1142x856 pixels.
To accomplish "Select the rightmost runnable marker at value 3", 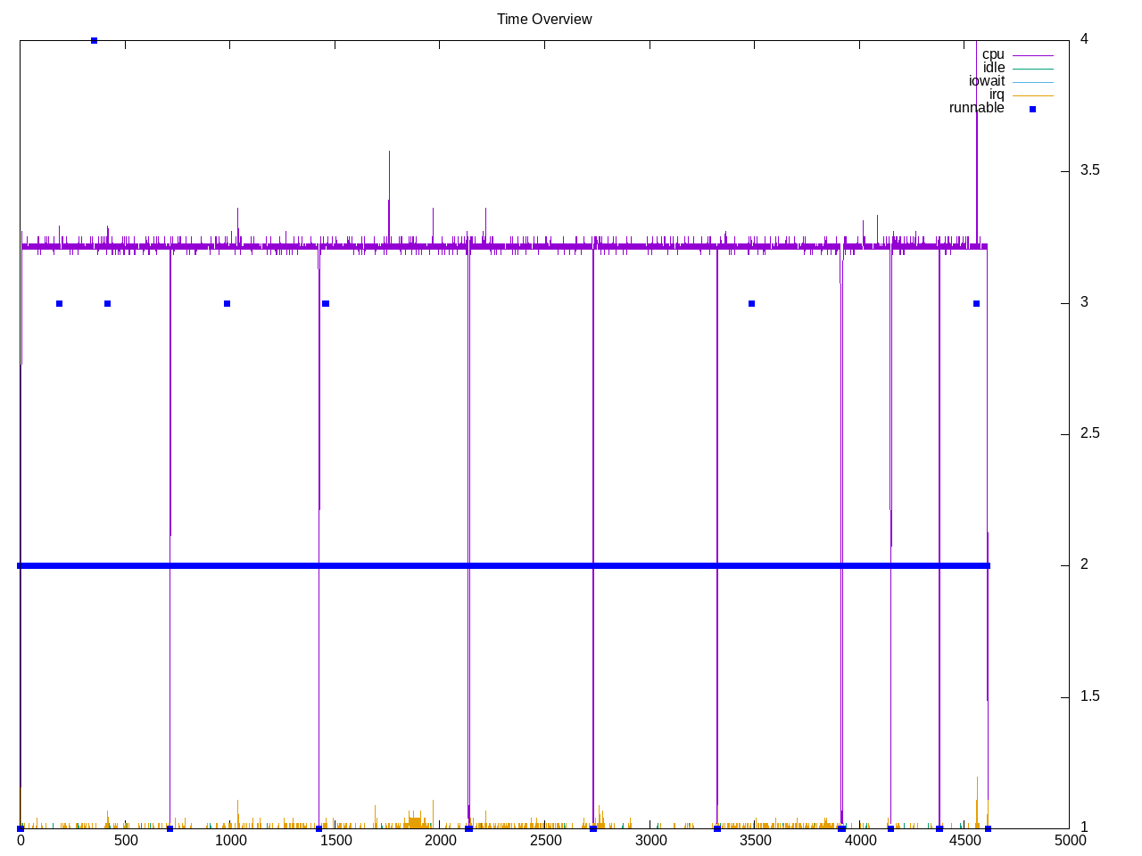I will pyautogui.click(x=976, y=303).
